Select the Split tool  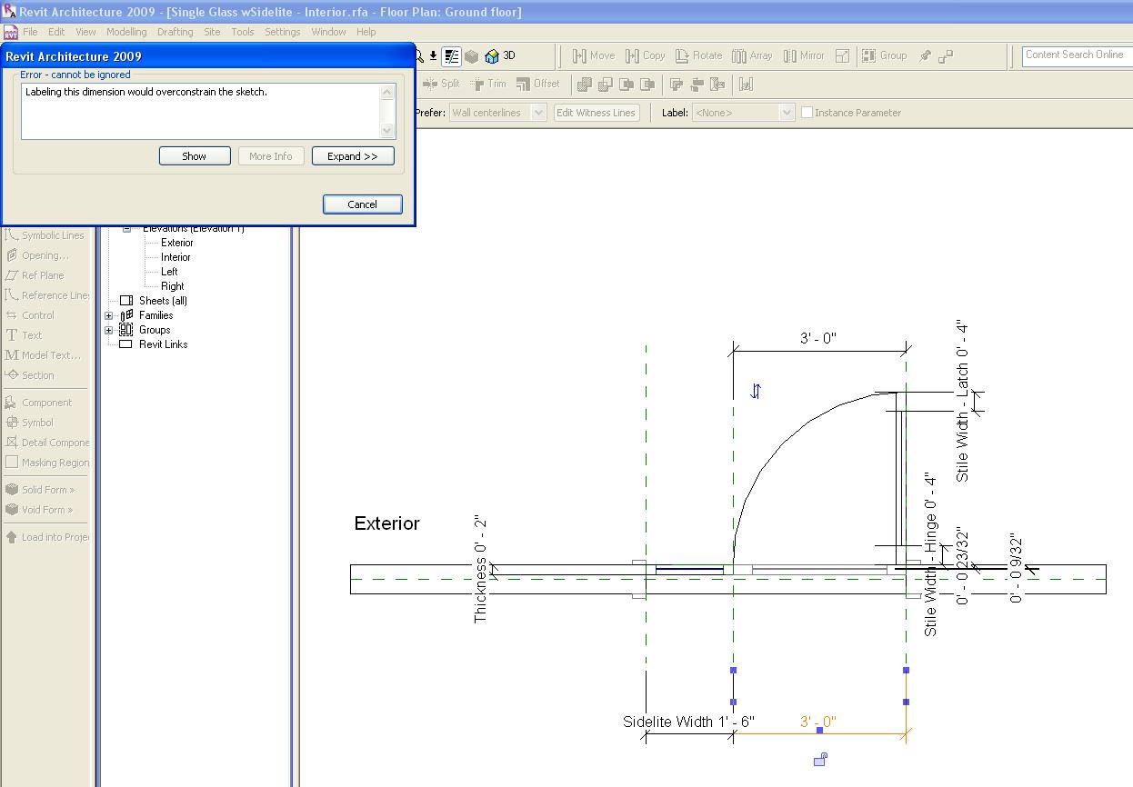click(x=441, y=84)
